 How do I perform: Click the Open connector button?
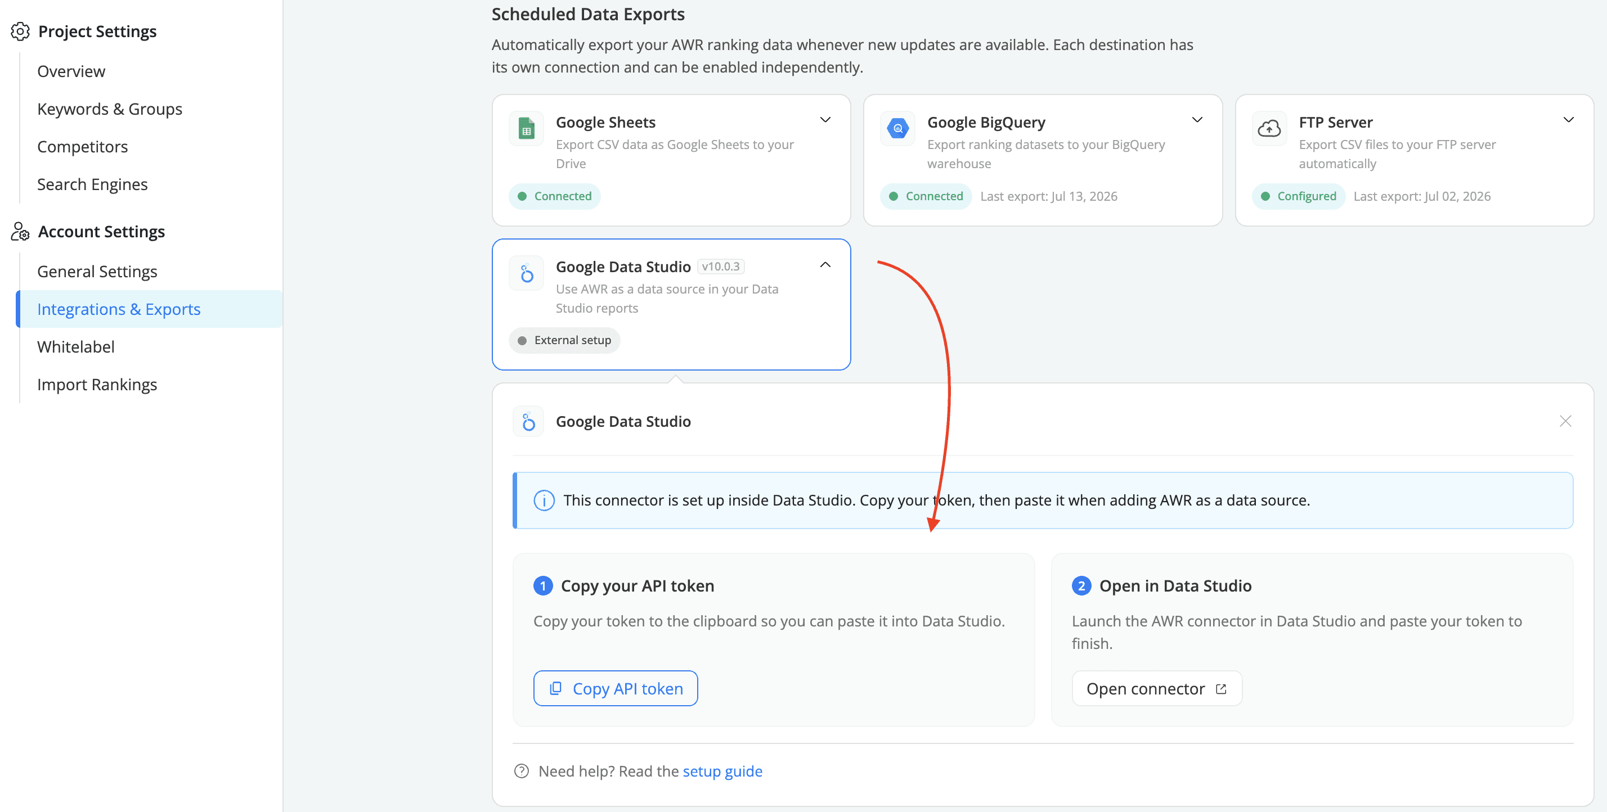(1157, 688)
